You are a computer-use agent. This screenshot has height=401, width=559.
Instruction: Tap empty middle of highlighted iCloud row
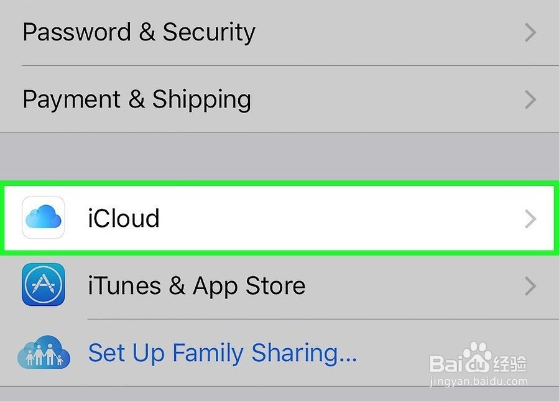pyautogui.click(x=342, y=219)
